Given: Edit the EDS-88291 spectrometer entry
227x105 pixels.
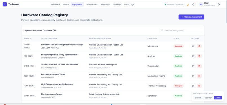Looking at the screenshot, I should (x=193, y=56).
